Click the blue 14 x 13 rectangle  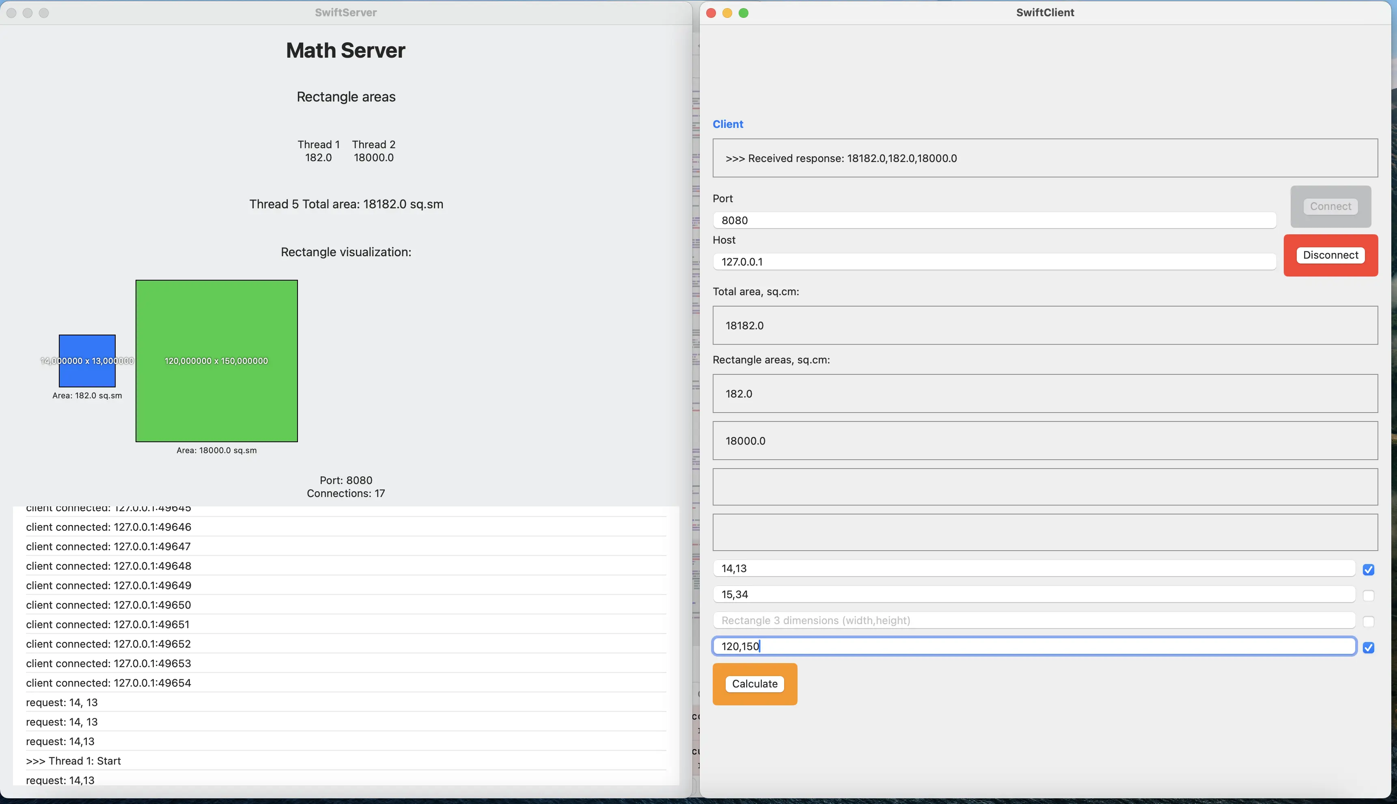click(x=87, y=361)
